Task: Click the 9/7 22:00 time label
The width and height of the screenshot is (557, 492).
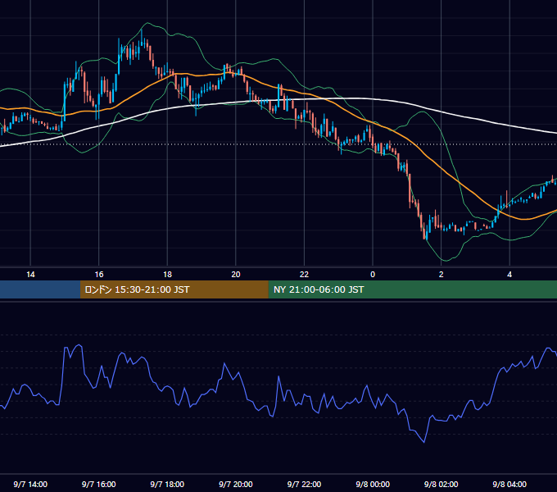Action: coord(304,484)
